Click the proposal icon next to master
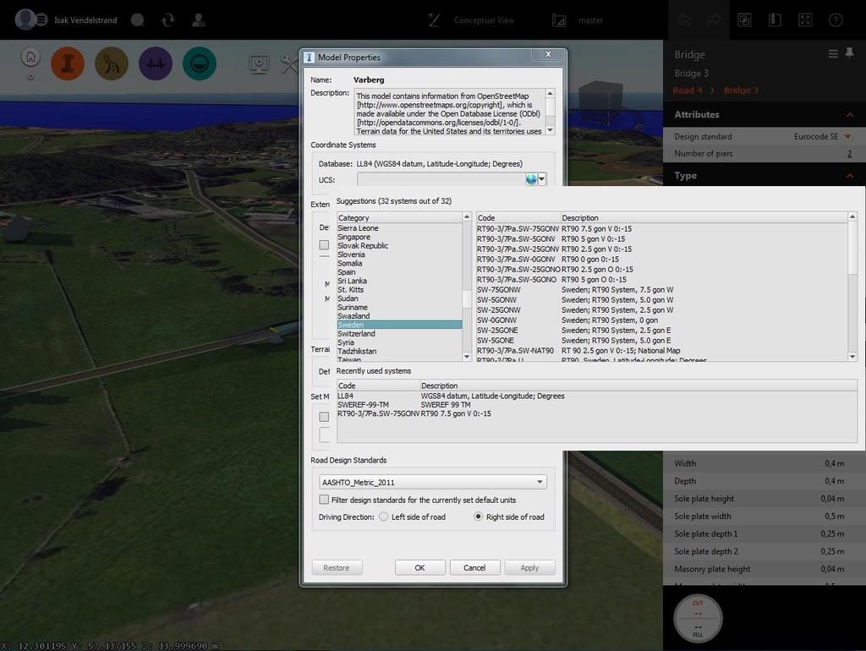The image size is (866, 651). pyautogui.click(x=559, y=20)
